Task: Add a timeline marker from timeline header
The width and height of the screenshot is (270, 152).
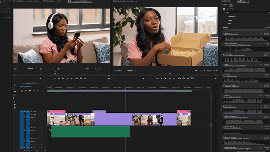Action: click(x=34, y=91)
